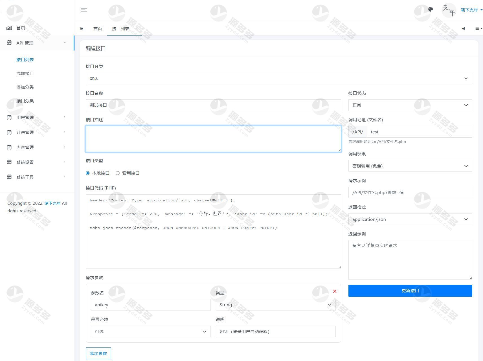This screenshot has width=483, height=361.
Task: Focus the 调用地址 field containing test
Action: click(419, 132)
